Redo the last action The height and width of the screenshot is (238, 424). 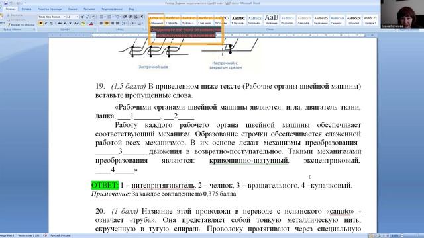pyautogui.click(x=19, y=3)
